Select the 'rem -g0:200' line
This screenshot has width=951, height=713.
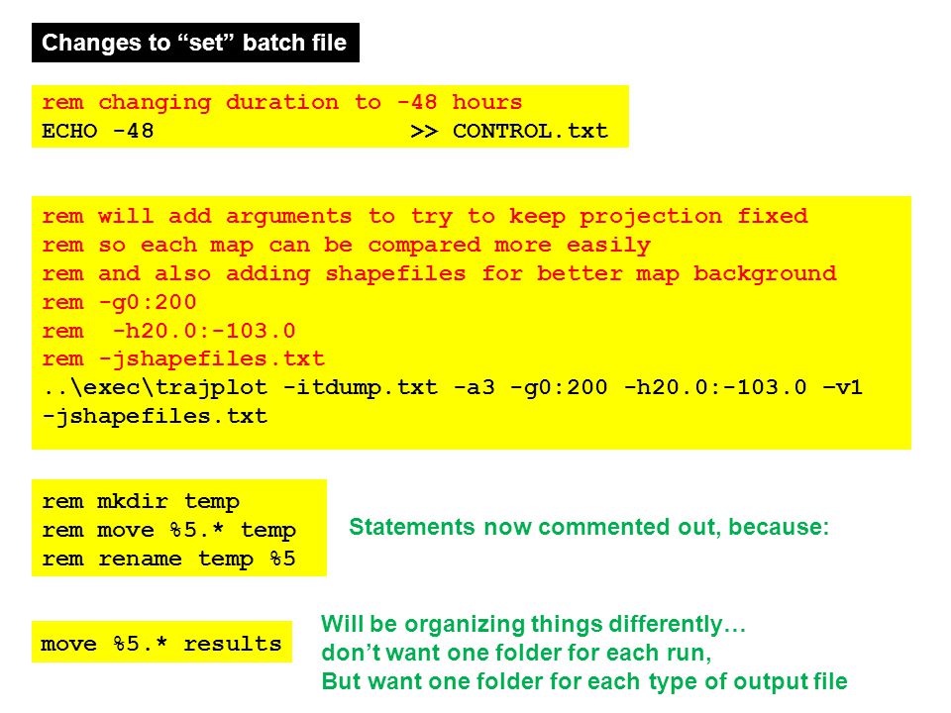click(120, 303)
